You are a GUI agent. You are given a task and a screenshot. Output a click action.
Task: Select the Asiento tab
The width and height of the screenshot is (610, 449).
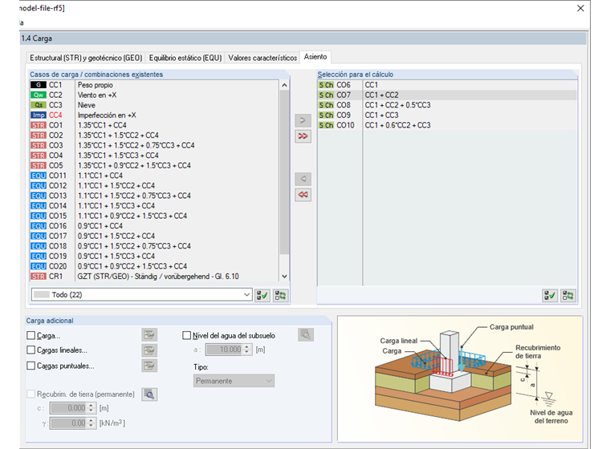click(315, 57)
